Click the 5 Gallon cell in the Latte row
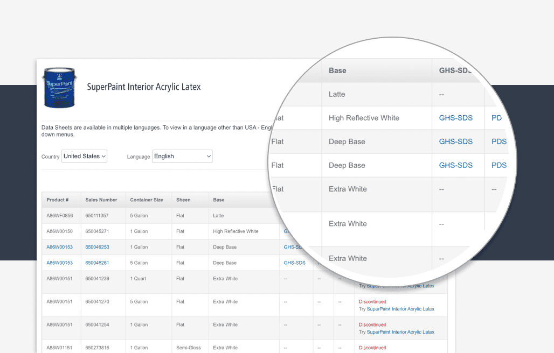Image resolution: width=554 pixels, height=353 pixels. [139, 216]
